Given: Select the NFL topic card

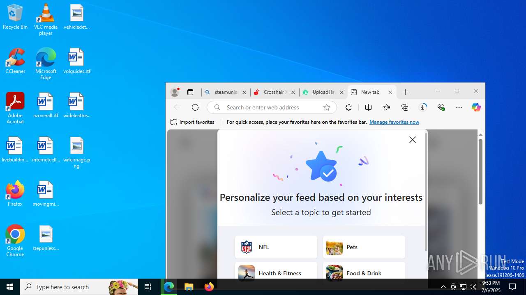Looking at the screenshot, I should pos(276,247).
